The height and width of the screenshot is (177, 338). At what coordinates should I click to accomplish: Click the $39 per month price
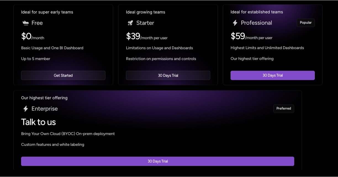coord(147,36)
